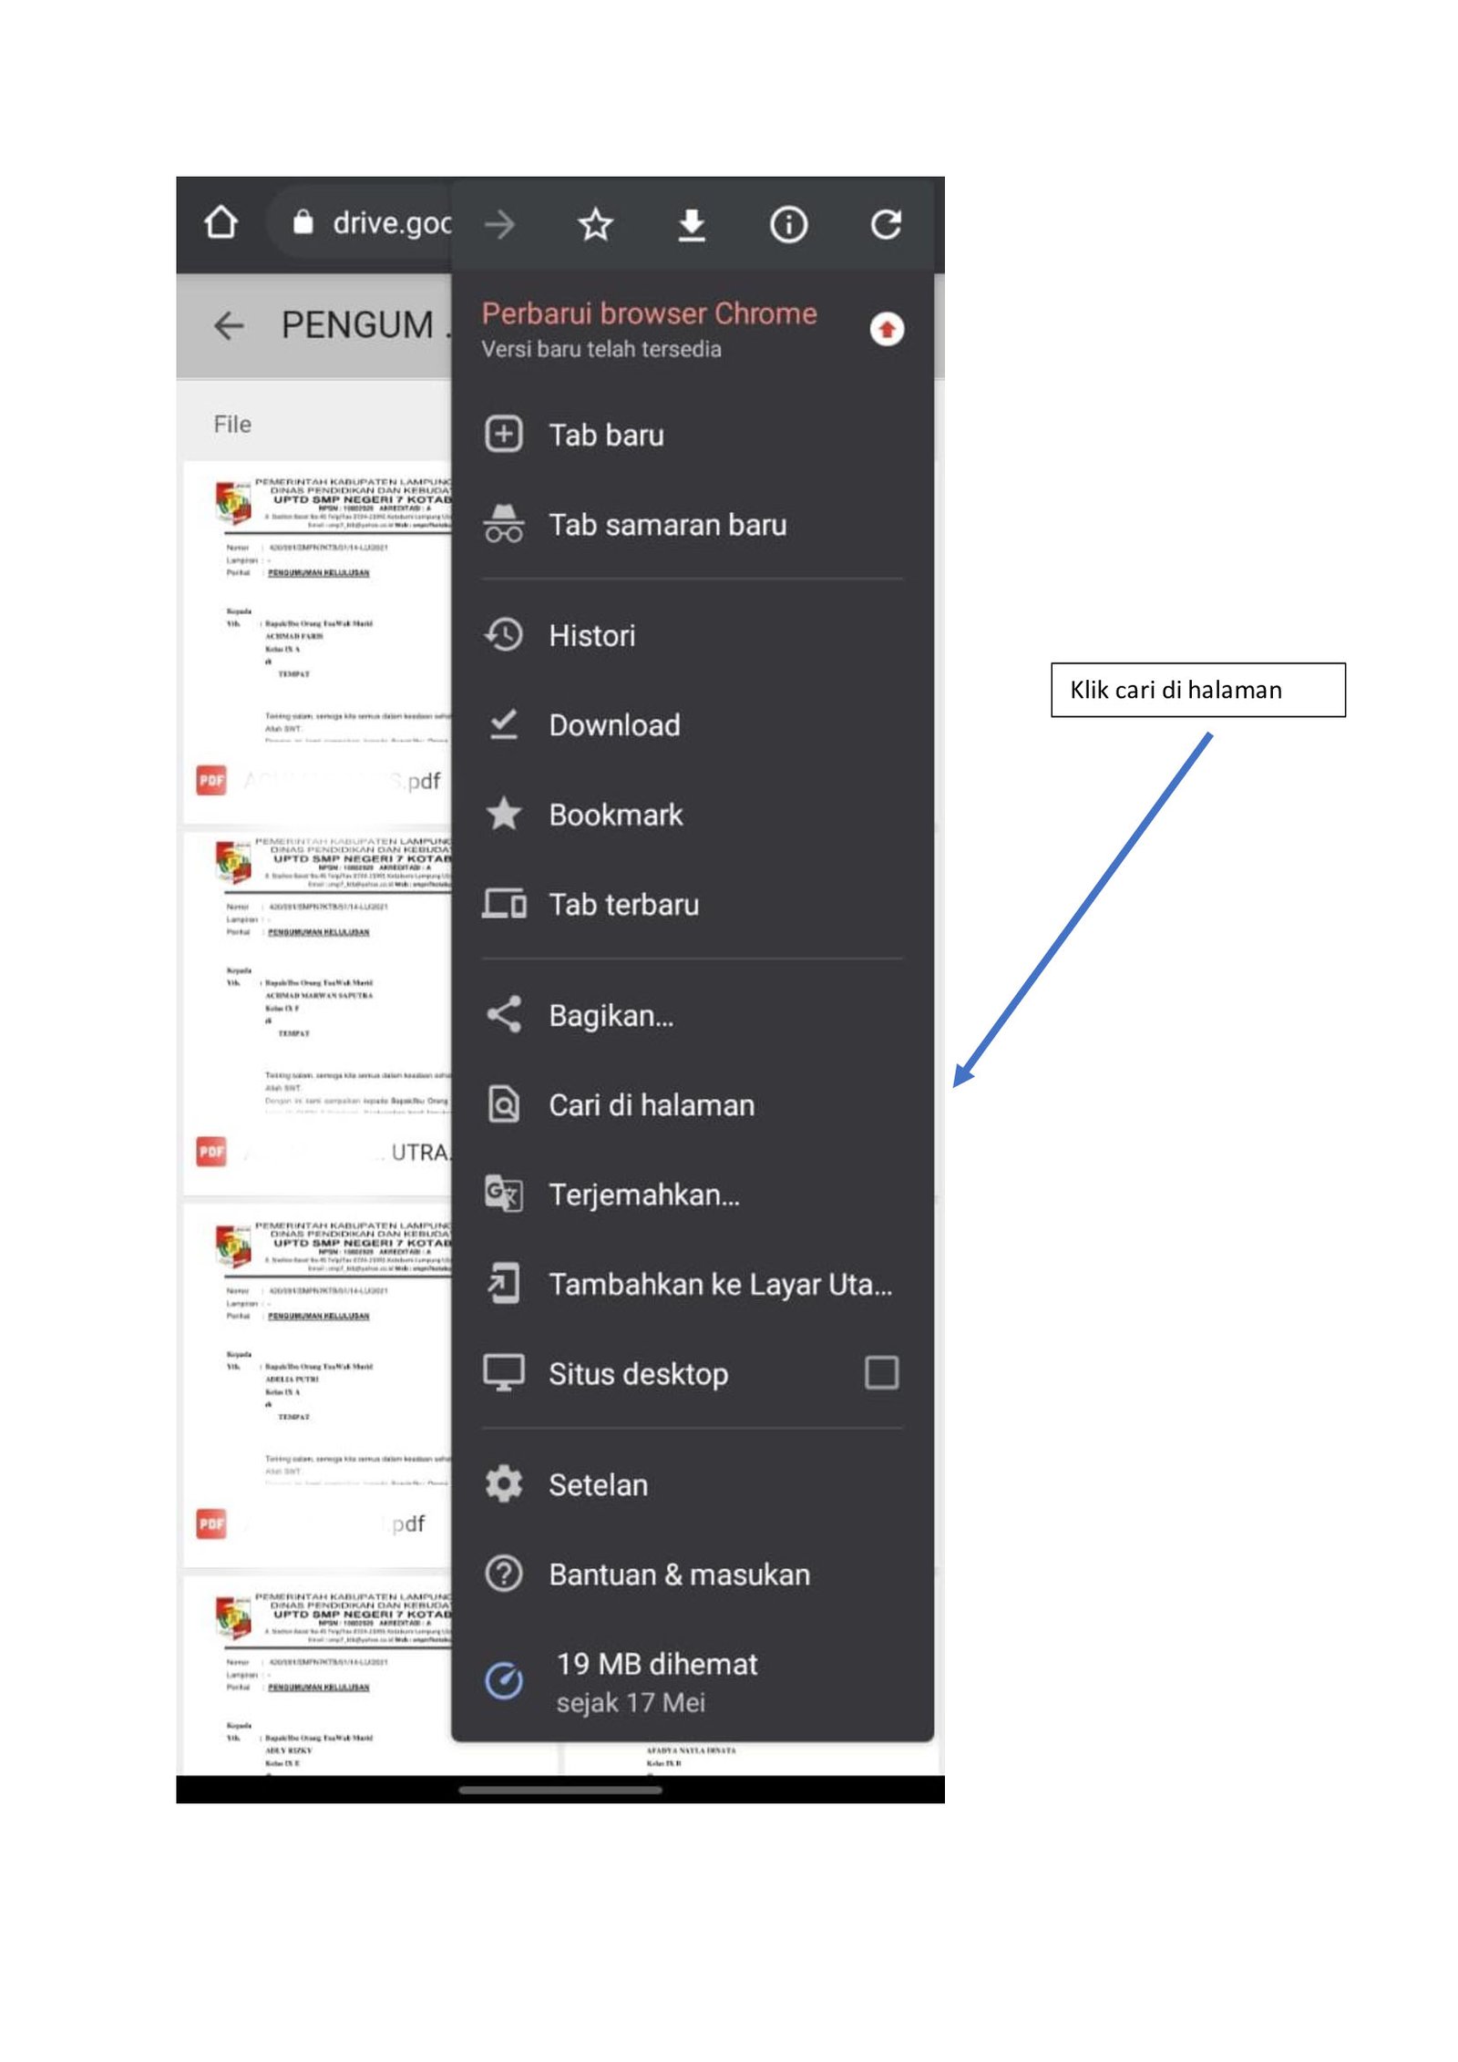The height and width of the screenshot is (2062, 1458).
Task: Tap the drive.google address bar
Action: [361, 223]
